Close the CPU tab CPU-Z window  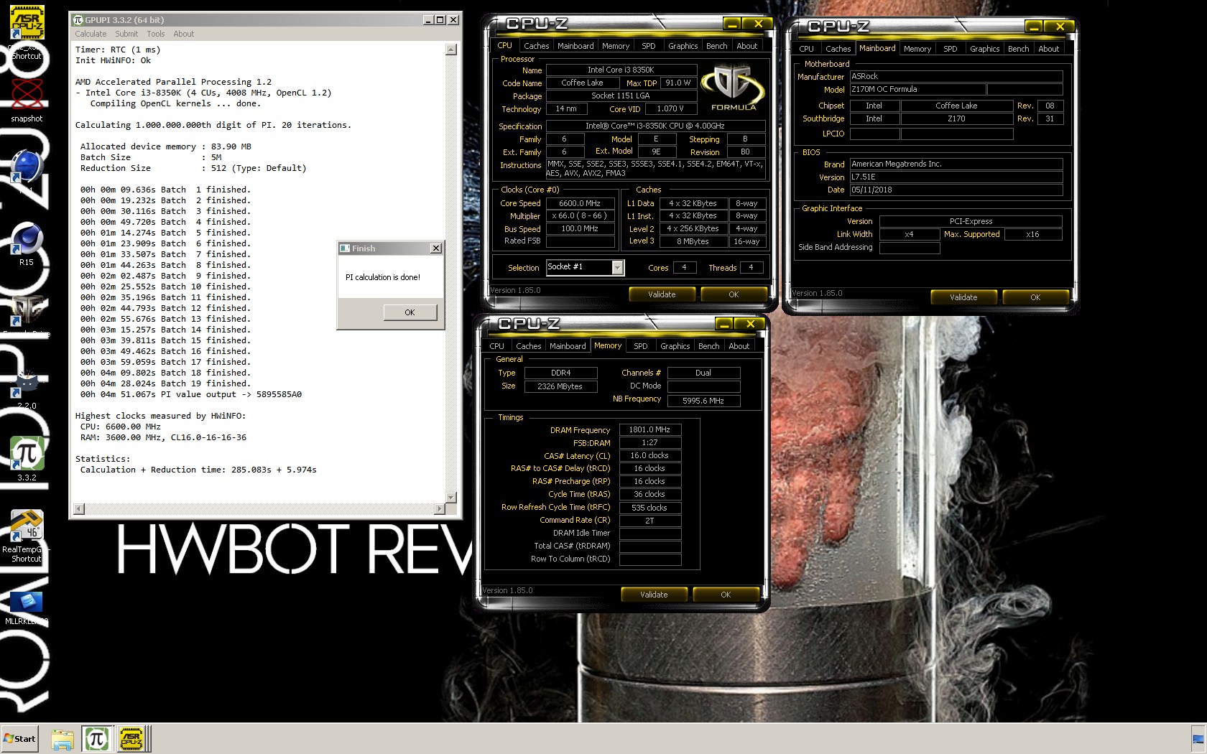click(x=758, y=24)
